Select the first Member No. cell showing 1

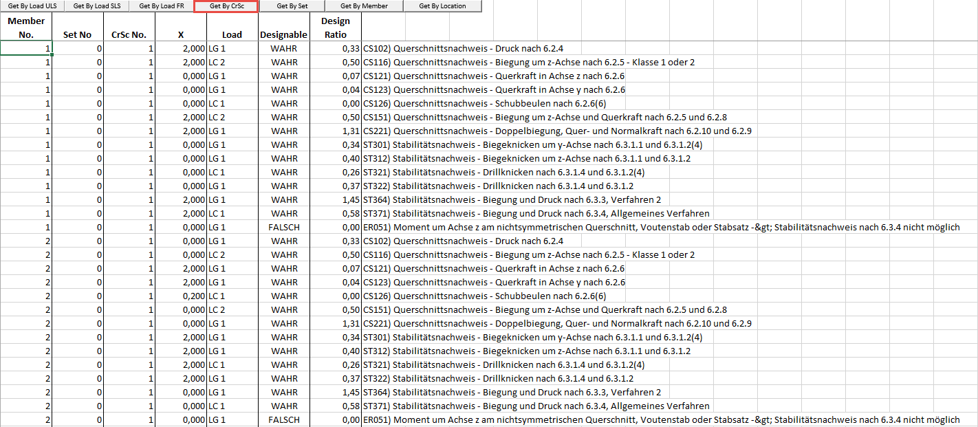(26, 48)
